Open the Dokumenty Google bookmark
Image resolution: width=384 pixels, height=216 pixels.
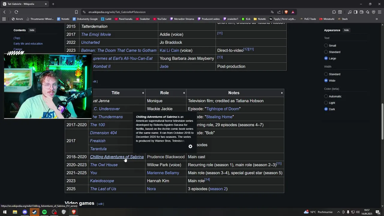[x=85, y=19]
